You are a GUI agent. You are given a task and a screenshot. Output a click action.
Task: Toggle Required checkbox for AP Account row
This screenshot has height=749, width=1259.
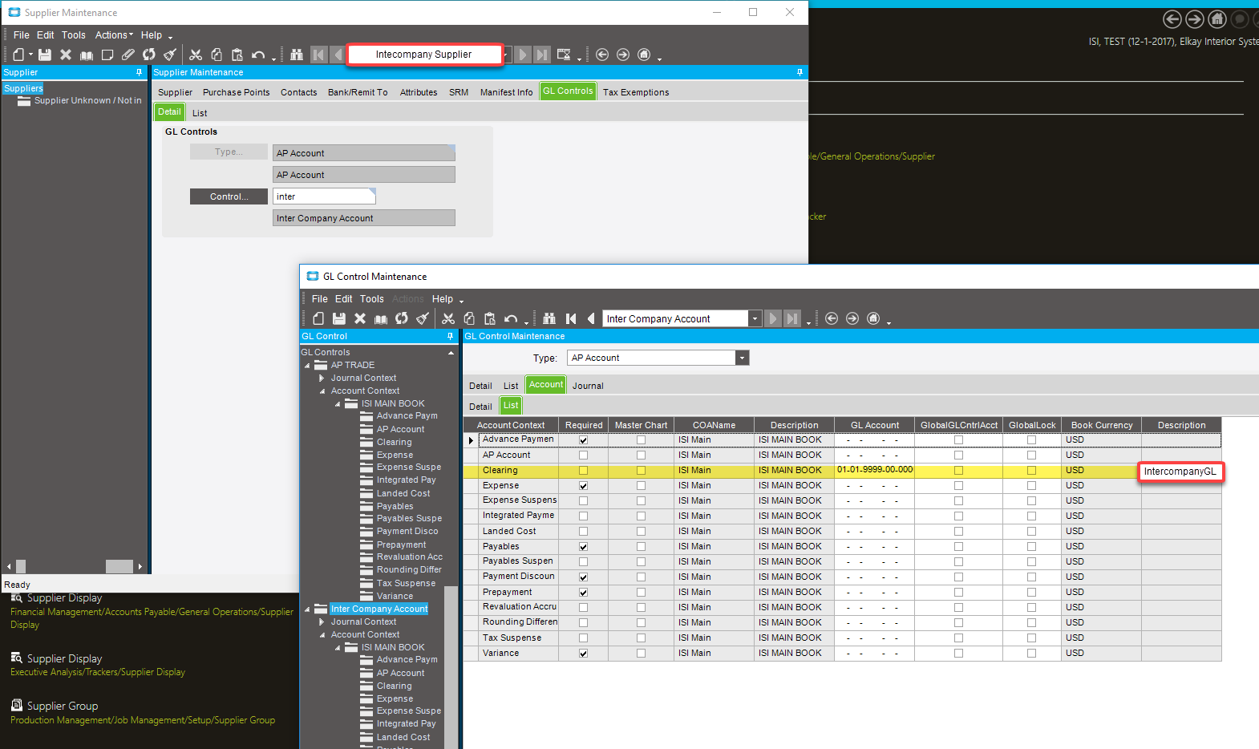[583, 455]
